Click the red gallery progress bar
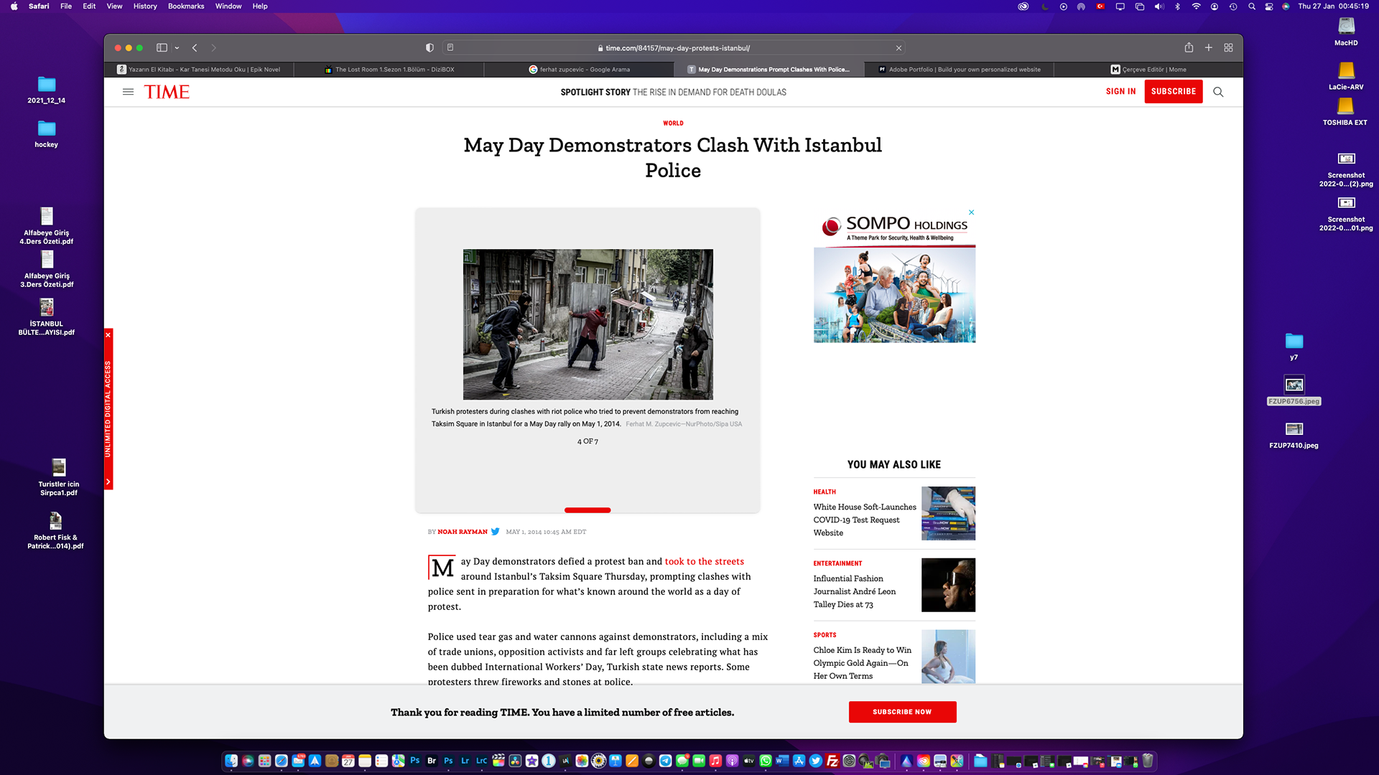Image resolution: width=1379 pixels, height=775 pixels. (x=587, y=510)
